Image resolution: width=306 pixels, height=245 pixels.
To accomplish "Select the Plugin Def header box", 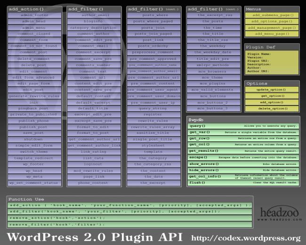I will [272, 47].
